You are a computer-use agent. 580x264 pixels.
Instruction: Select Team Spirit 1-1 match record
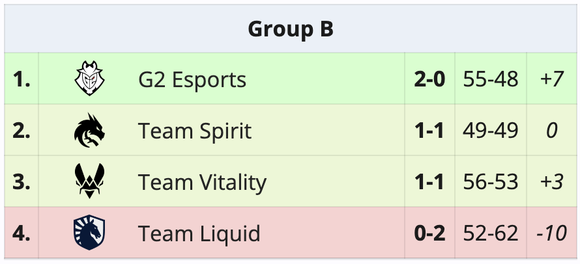tap(429, 131)
